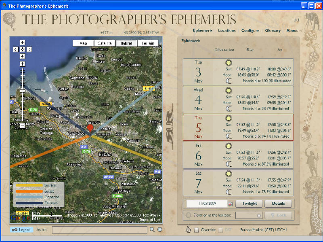
Task: Toggle the Legend button below the map
Action: pos(21,229)
